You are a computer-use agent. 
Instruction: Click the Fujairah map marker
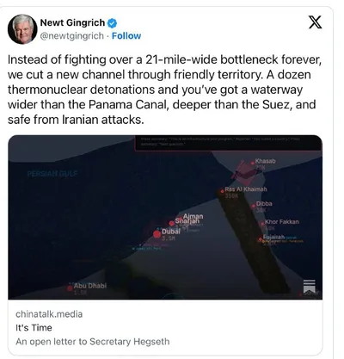coord(261,238)
